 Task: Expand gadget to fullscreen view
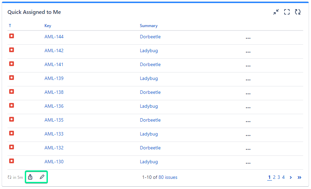pos(287,12)
